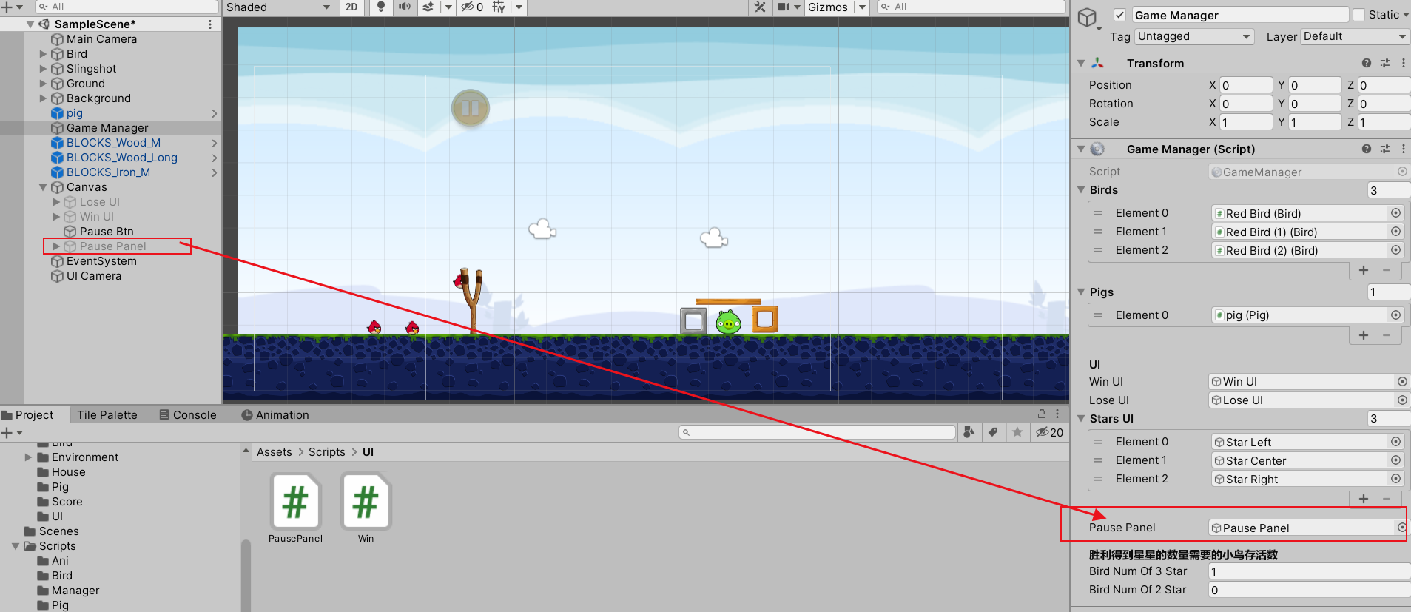The height and width of the screenshot is (612, 1411).
Task: Click the pause button in Scene view
Action: [471, 109]
